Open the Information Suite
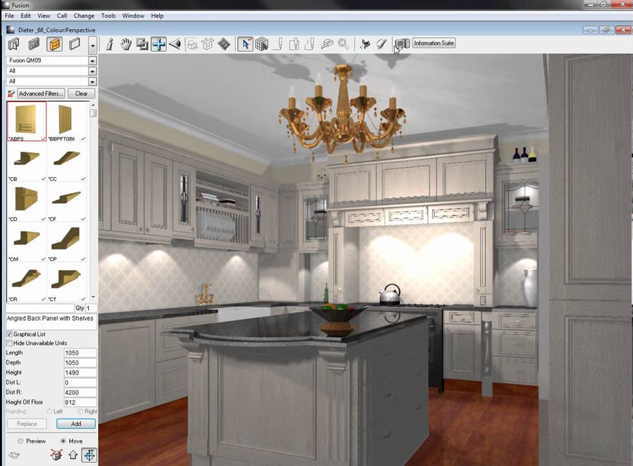Viewport: 633px width, 466px height. click(434, 43)
